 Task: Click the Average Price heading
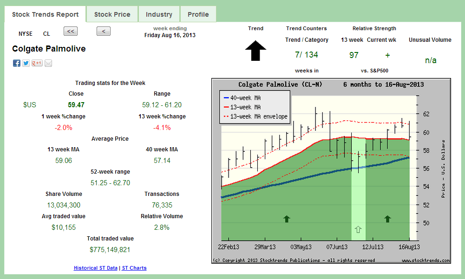tap(110, 139)
